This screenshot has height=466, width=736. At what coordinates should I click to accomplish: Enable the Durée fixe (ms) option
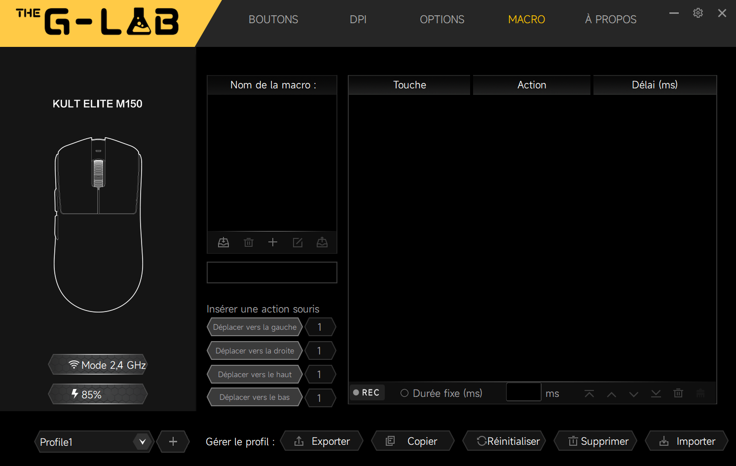pos(405,393)
